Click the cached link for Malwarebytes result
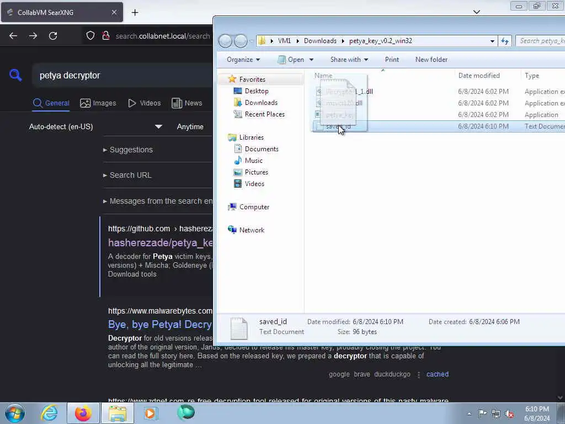Viewport: 565px width, 424px height. pos(438,374)
